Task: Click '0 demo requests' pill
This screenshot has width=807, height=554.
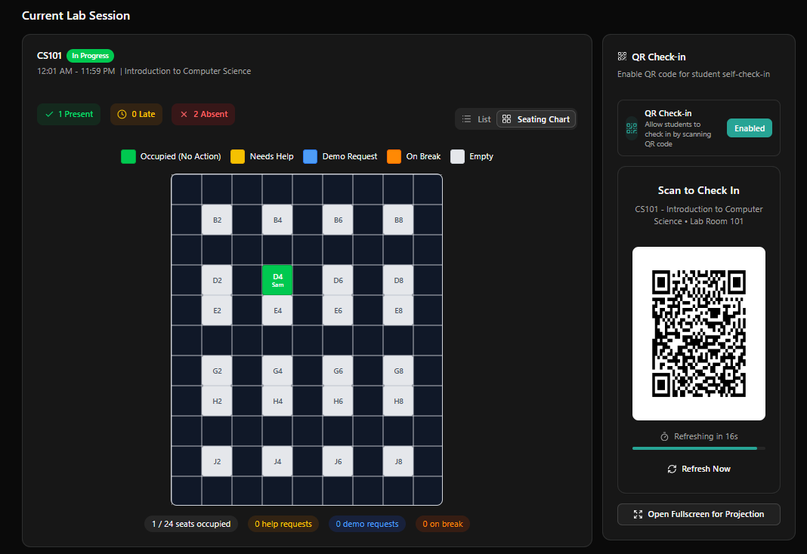Action: coord(367,524)
